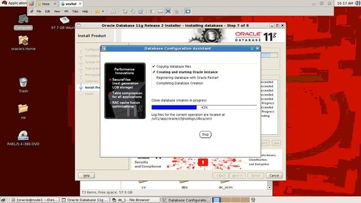Open the View menu in VMware
The image size is (361, 203).
coord(57,11)
